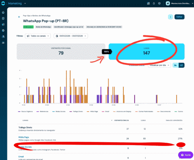Select the Leads card showing 147
The height and width of the screenshot is (160, 194).
click(x=147, y=52)
